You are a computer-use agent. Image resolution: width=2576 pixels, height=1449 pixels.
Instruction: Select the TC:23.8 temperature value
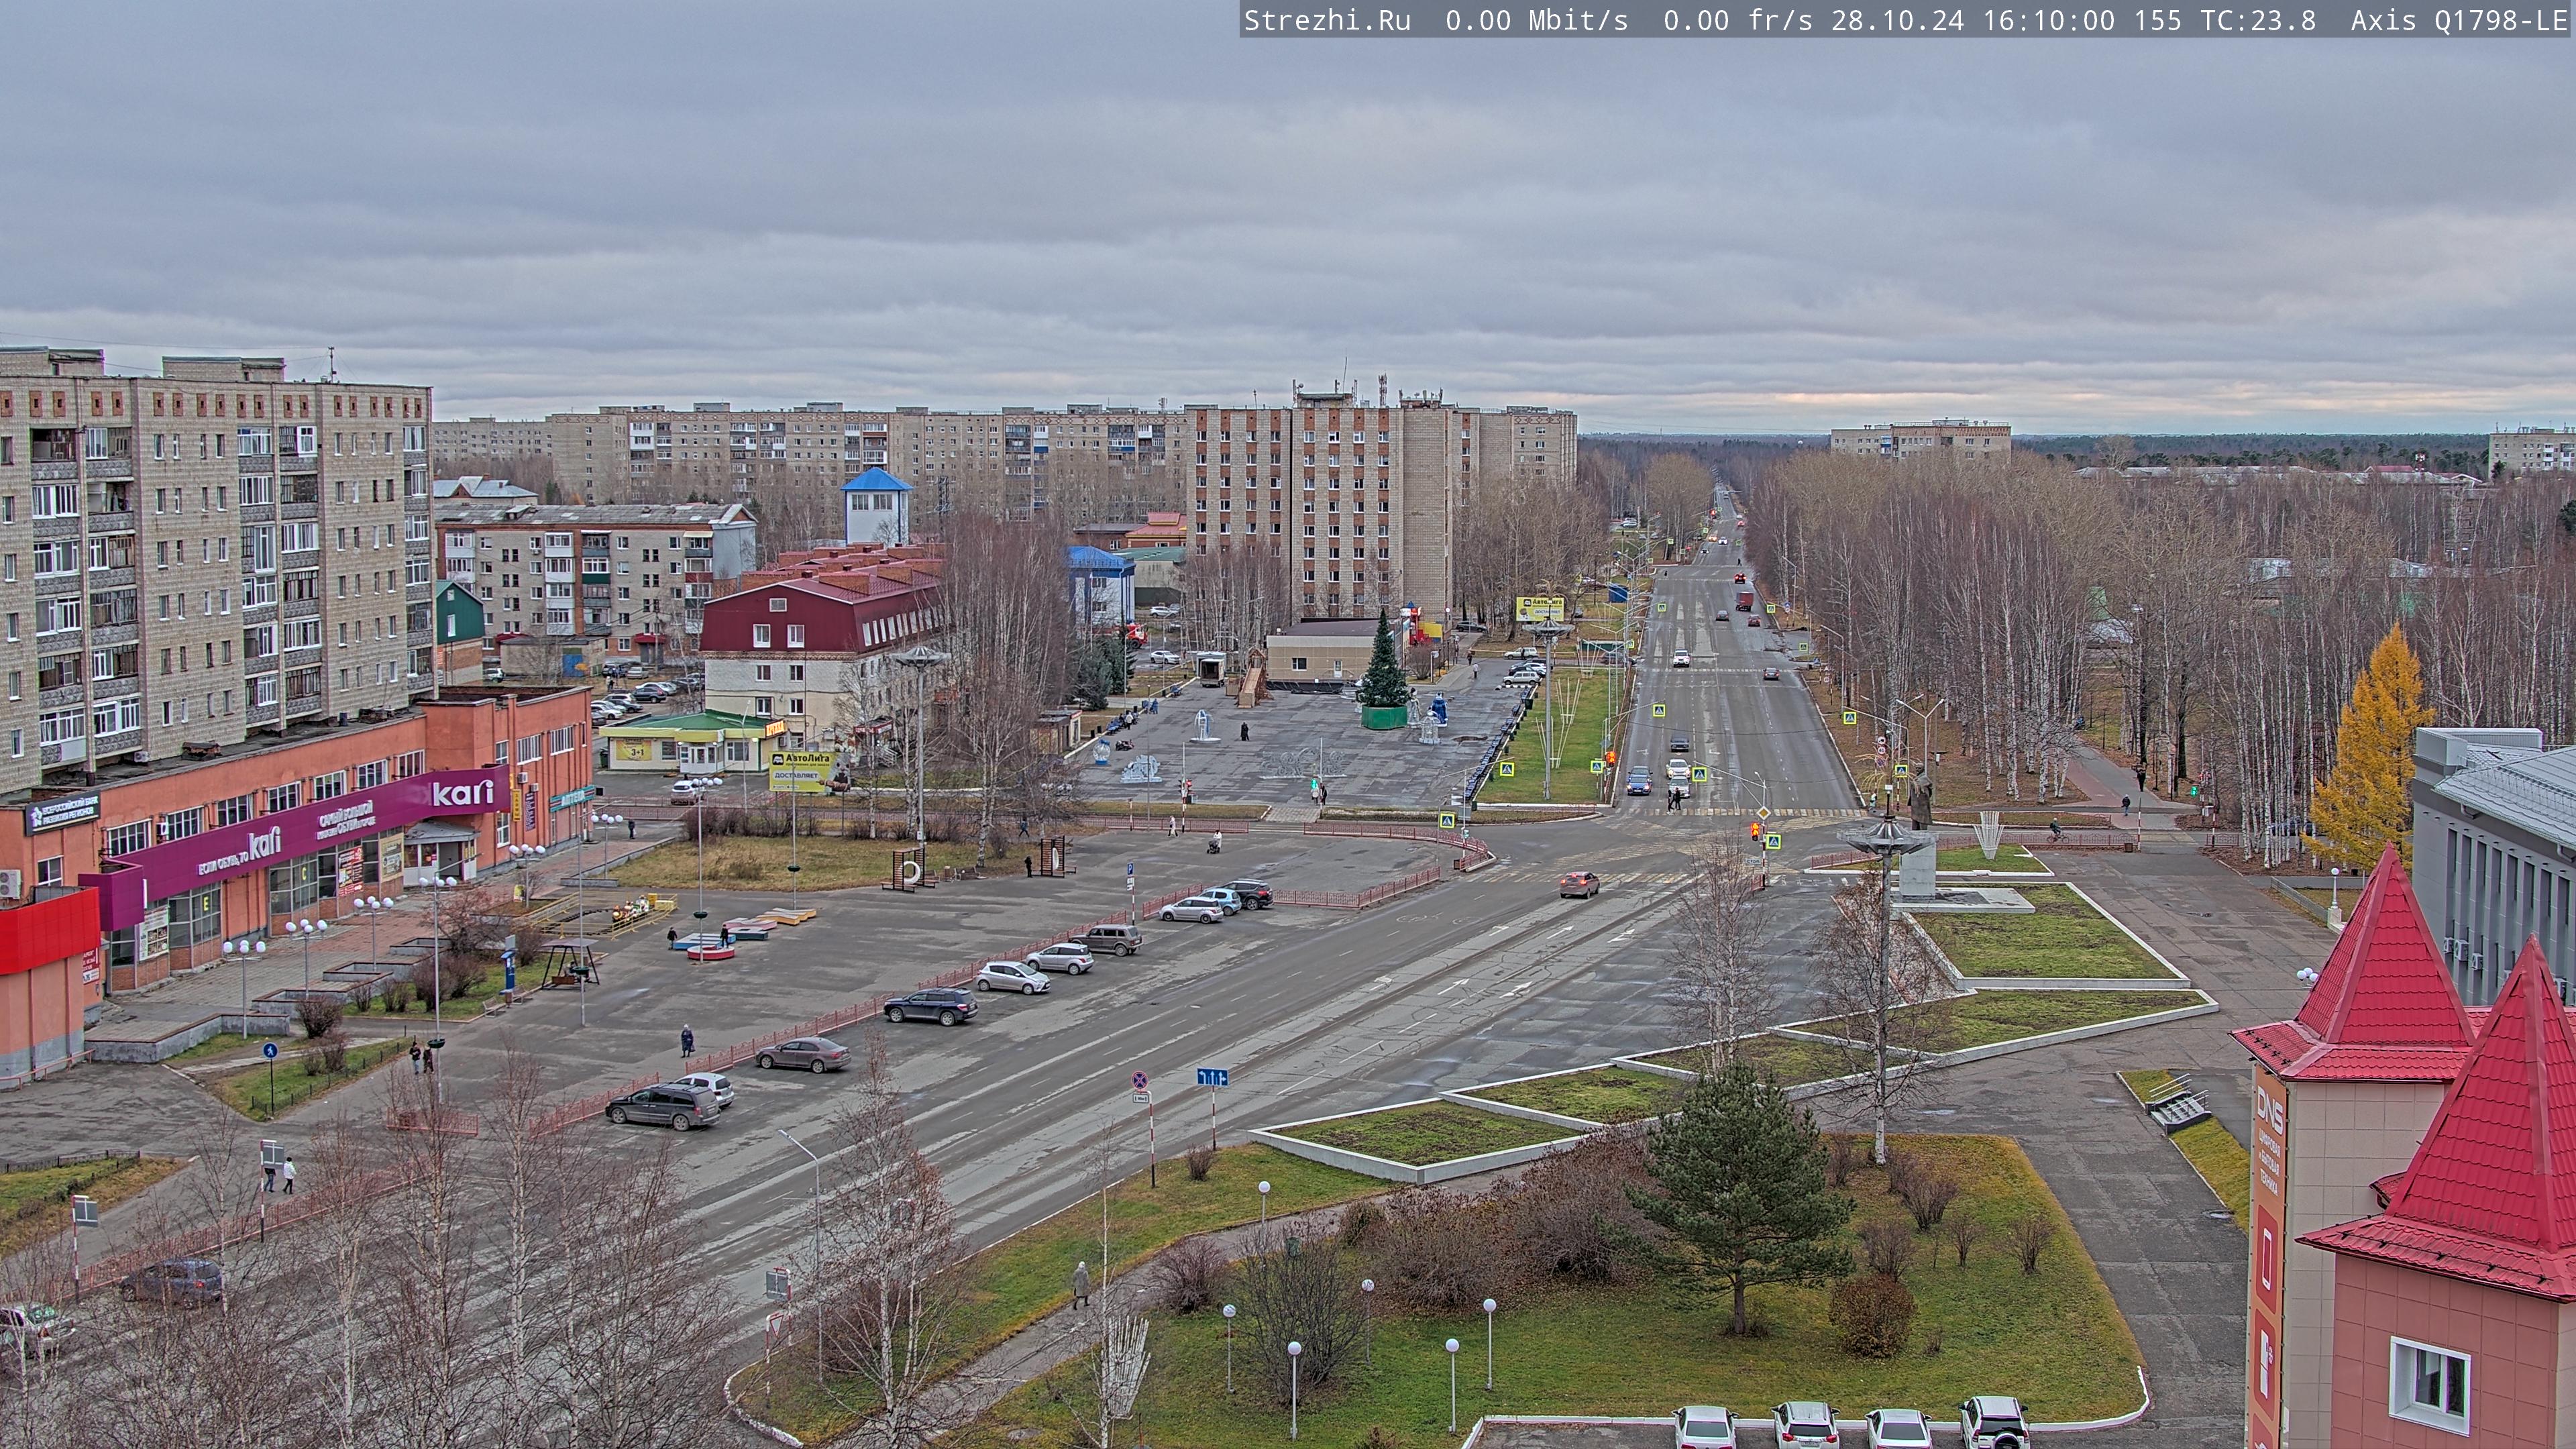click(2258, 21)
